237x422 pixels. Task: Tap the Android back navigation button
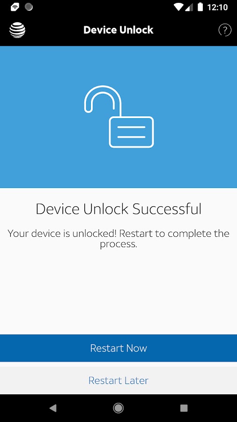click(53, 408)
